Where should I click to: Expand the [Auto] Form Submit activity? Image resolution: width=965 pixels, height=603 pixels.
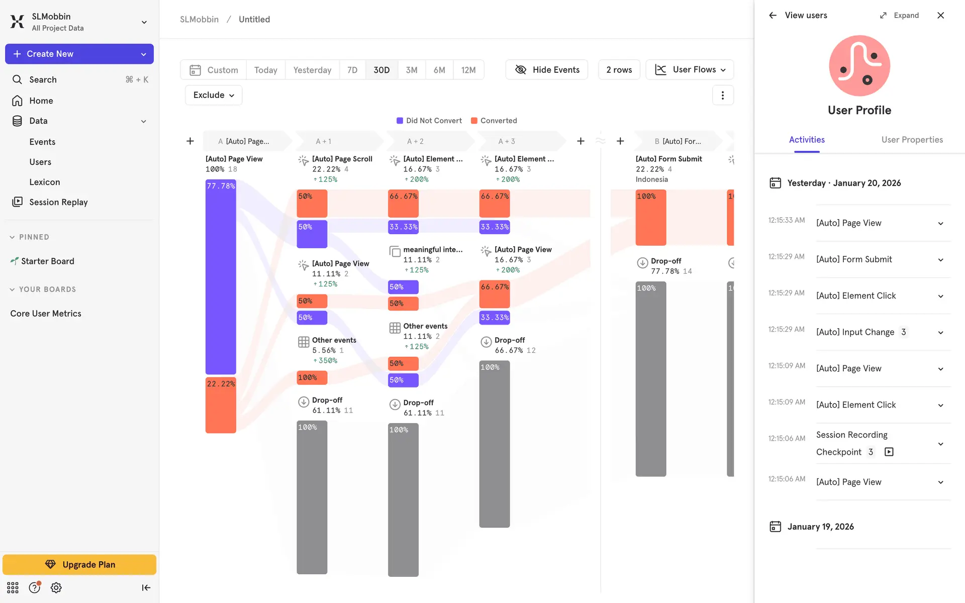[x=940, y=260]
